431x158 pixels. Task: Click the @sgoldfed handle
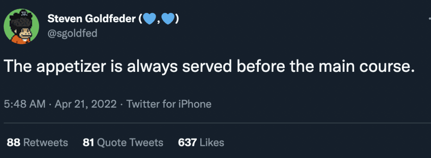pos(72,33)
